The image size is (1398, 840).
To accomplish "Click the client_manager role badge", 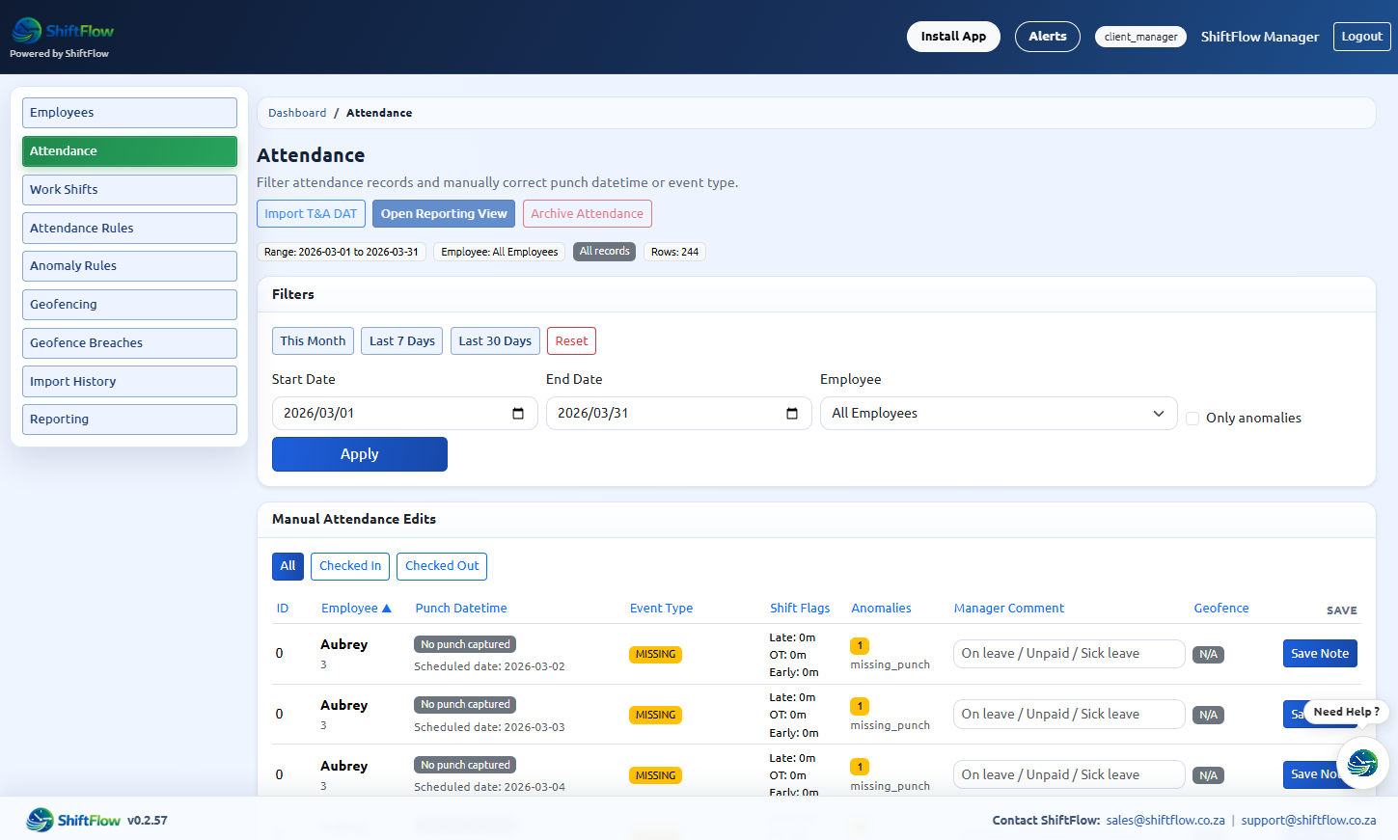I will pyautogui.click(x=1140, y=37).
